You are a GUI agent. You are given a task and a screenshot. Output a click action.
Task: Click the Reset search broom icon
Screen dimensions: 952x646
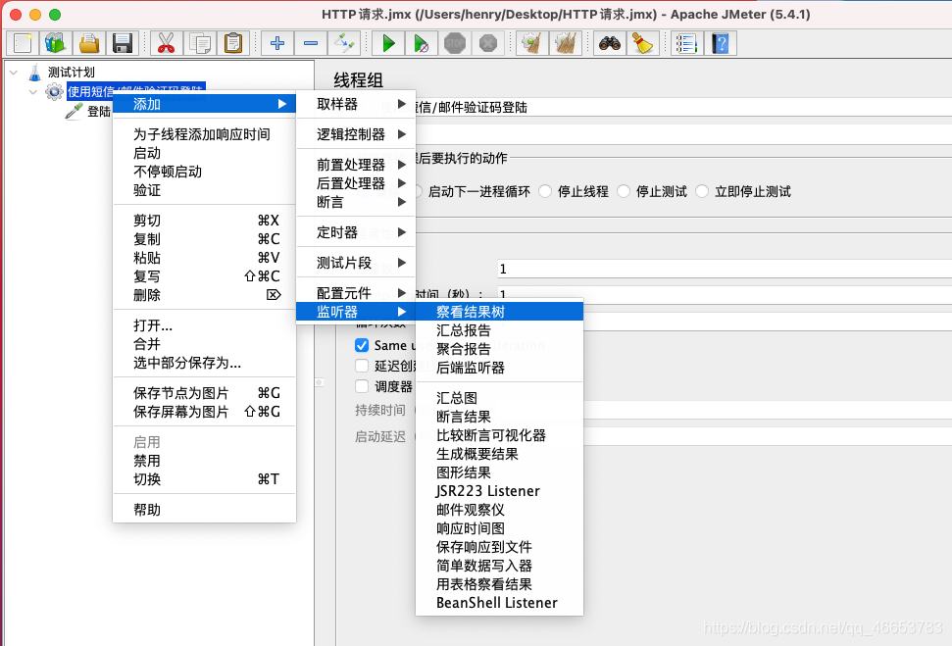642,43
